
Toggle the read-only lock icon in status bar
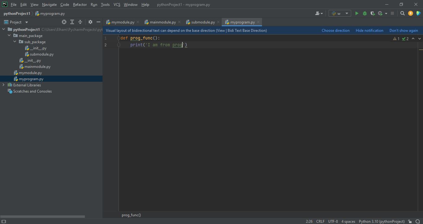coord(410,221)
